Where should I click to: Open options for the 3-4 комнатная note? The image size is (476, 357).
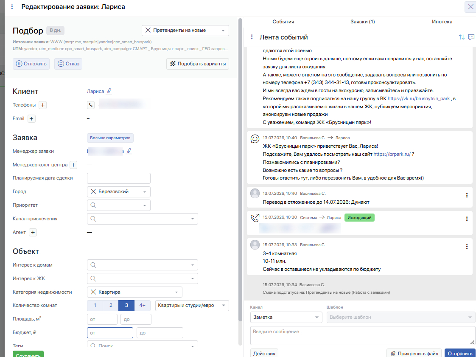tap(467, 246)
